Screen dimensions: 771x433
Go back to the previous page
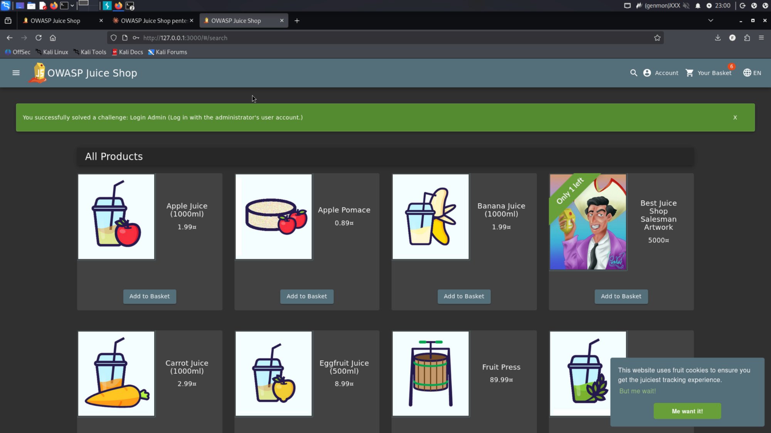(10, 38)
